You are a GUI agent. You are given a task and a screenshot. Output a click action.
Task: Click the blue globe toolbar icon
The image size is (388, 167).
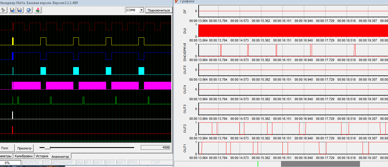click(29, 10)
